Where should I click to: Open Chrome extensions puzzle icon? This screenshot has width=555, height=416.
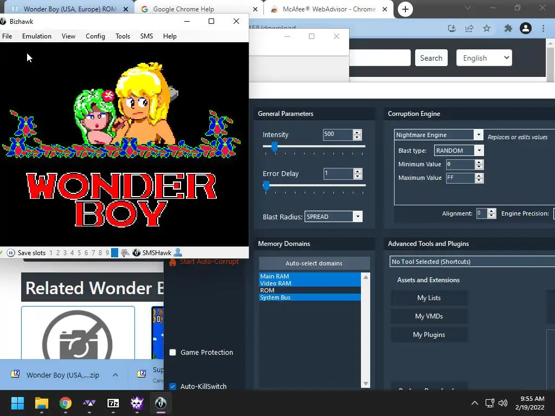pos(508,28)
